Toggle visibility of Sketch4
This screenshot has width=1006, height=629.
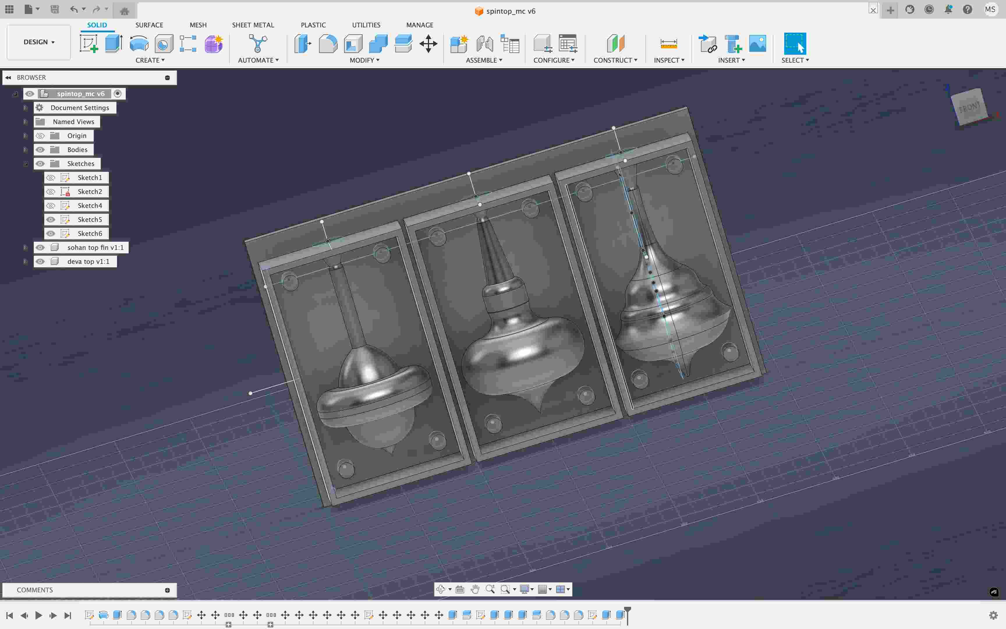51,206
